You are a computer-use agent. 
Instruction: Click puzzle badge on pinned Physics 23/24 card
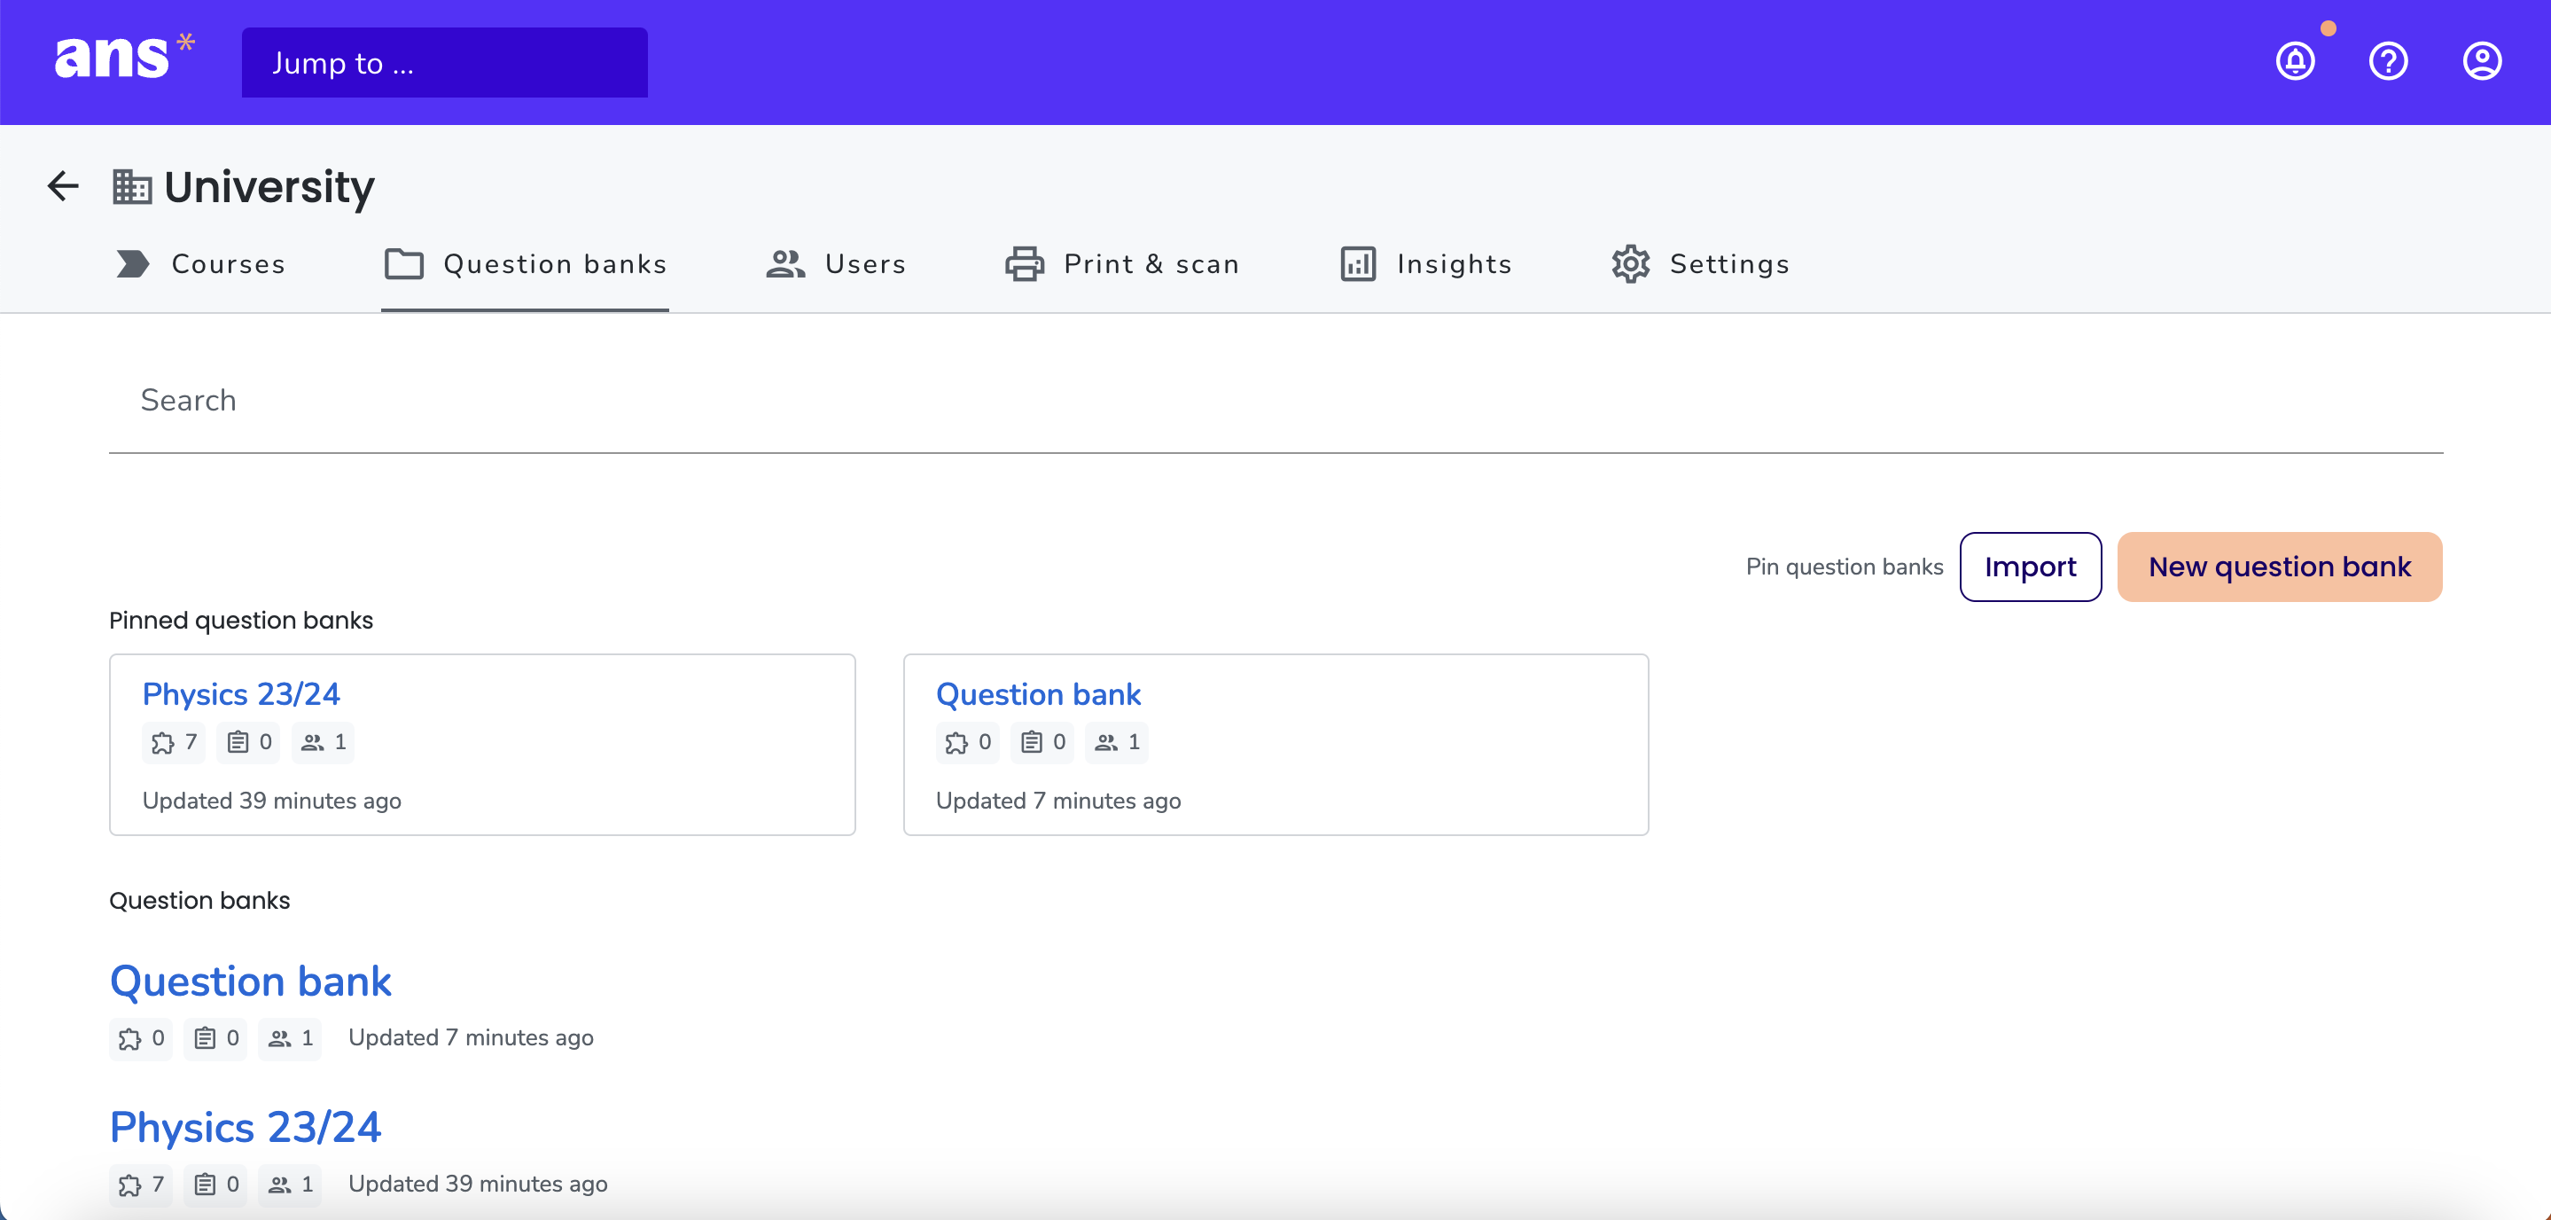pos(175,743)
